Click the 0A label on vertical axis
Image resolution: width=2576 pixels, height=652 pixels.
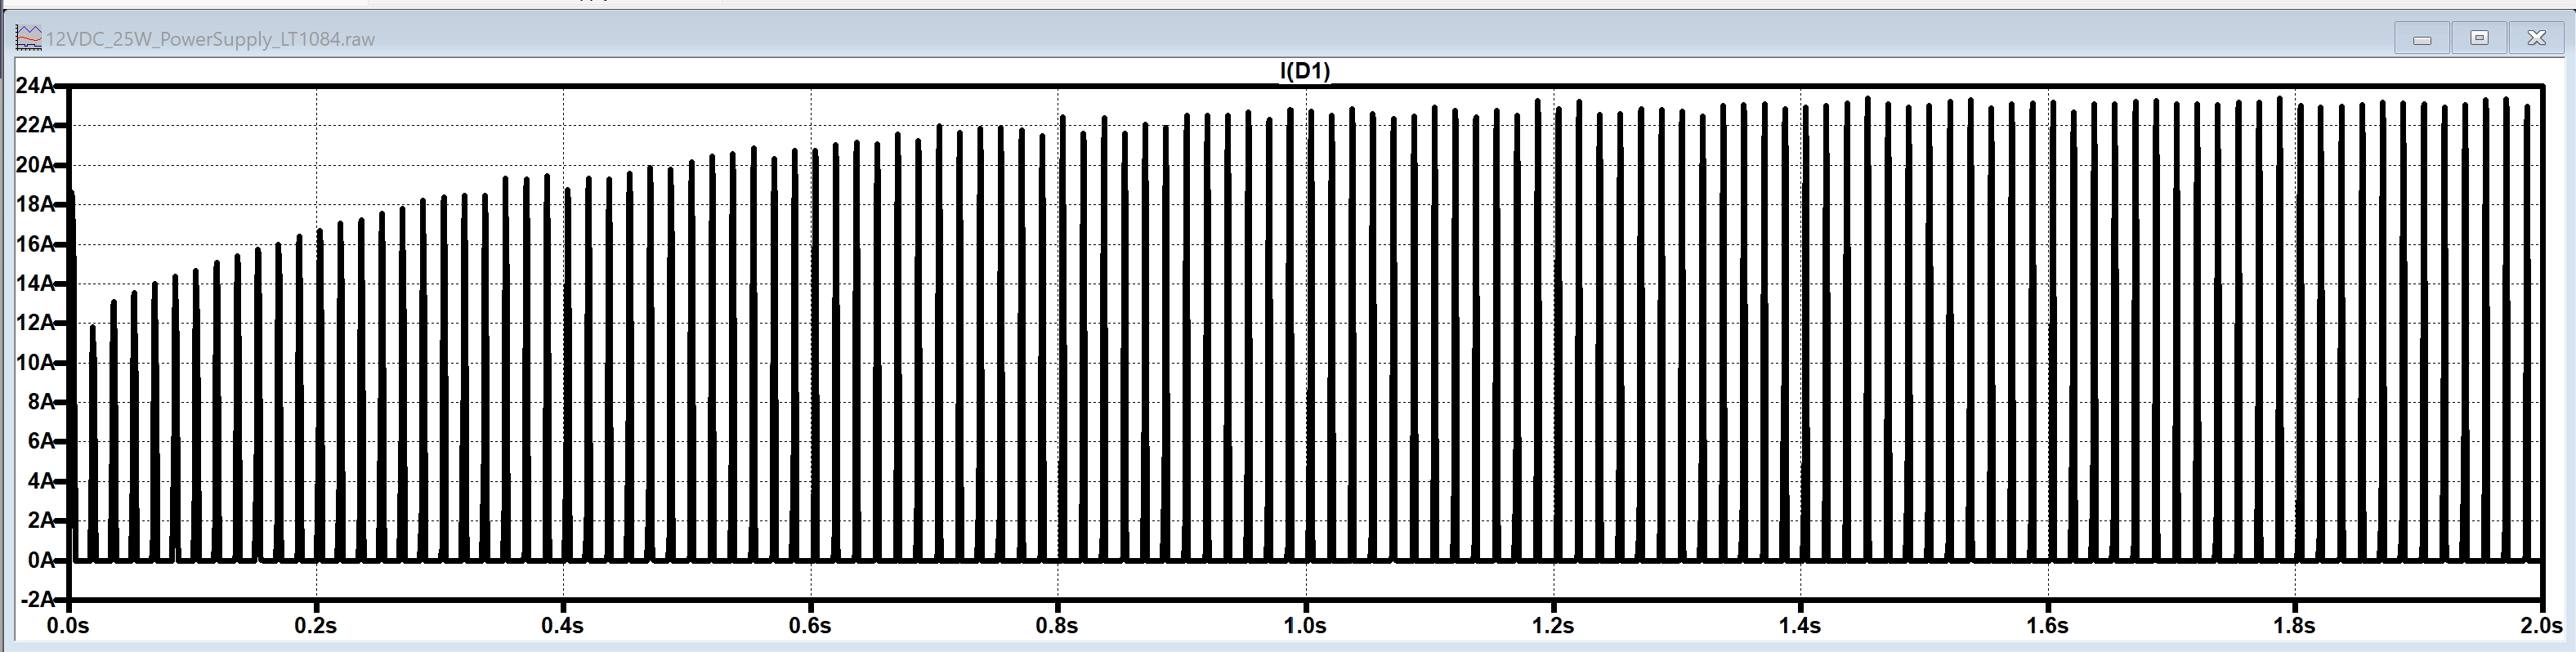[x=40, y=560]
